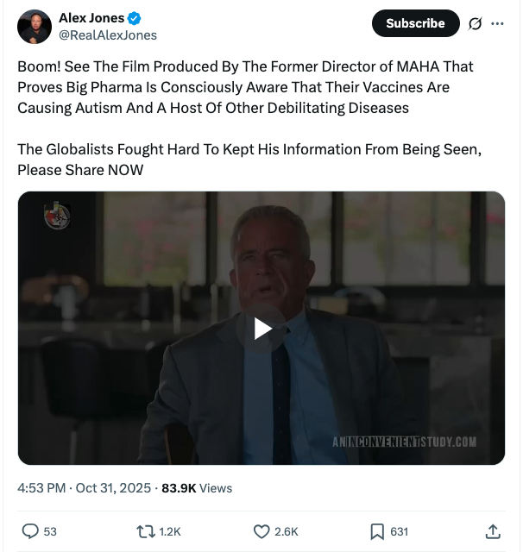Click the post timestamp 4:53 PM
523x552 pixels.
41,487
